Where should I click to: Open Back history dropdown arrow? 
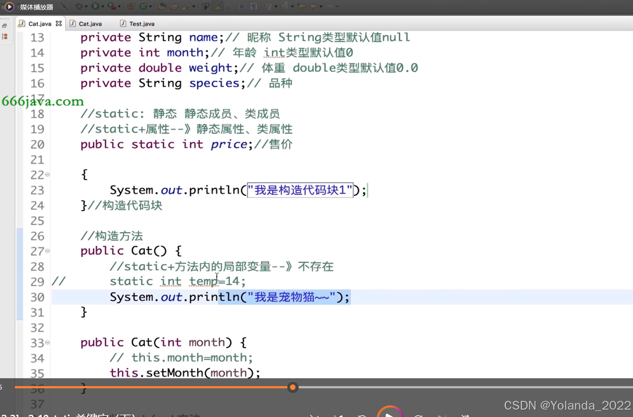(x=321, y=7)
